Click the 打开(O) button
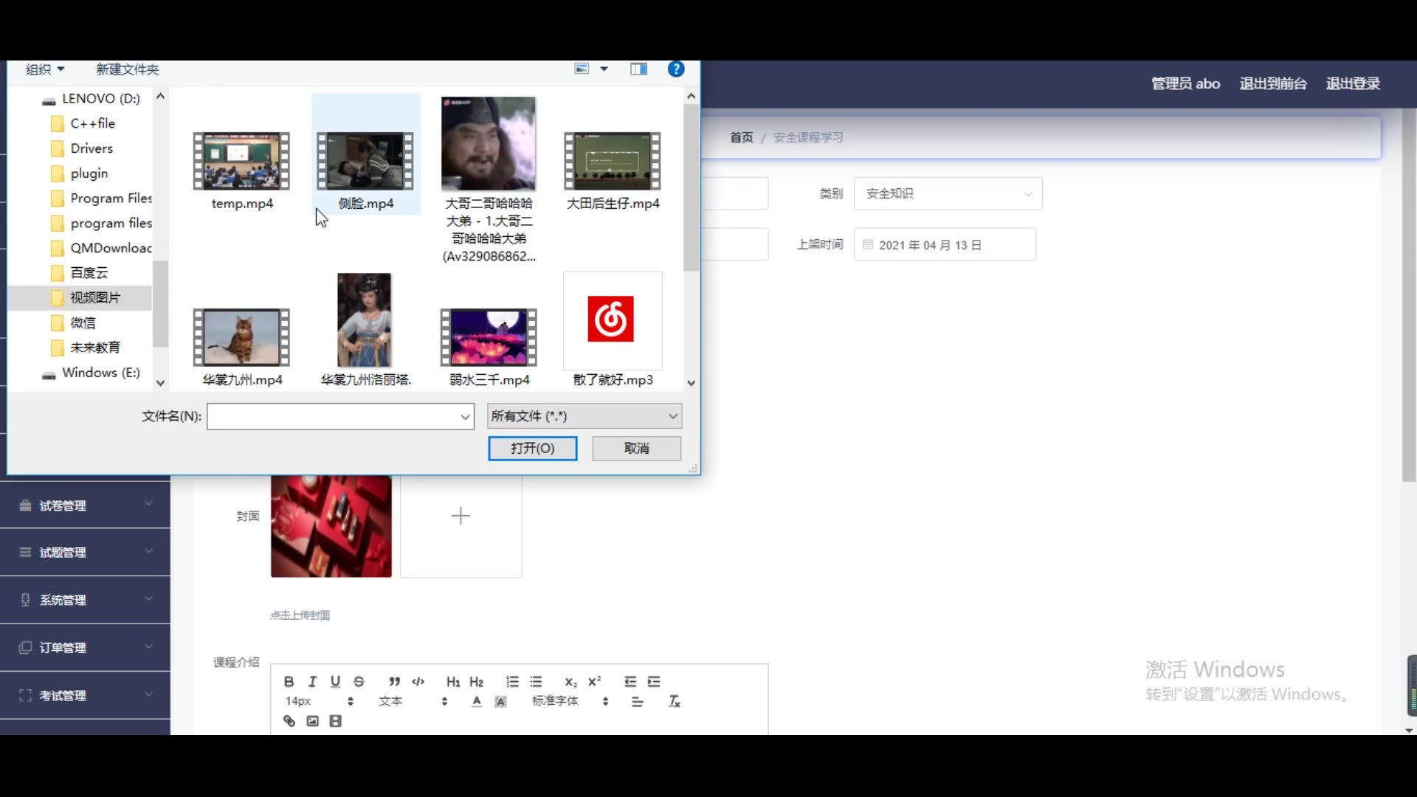The height and width of the screenshot is (797, 1417). tap(533, 448)
